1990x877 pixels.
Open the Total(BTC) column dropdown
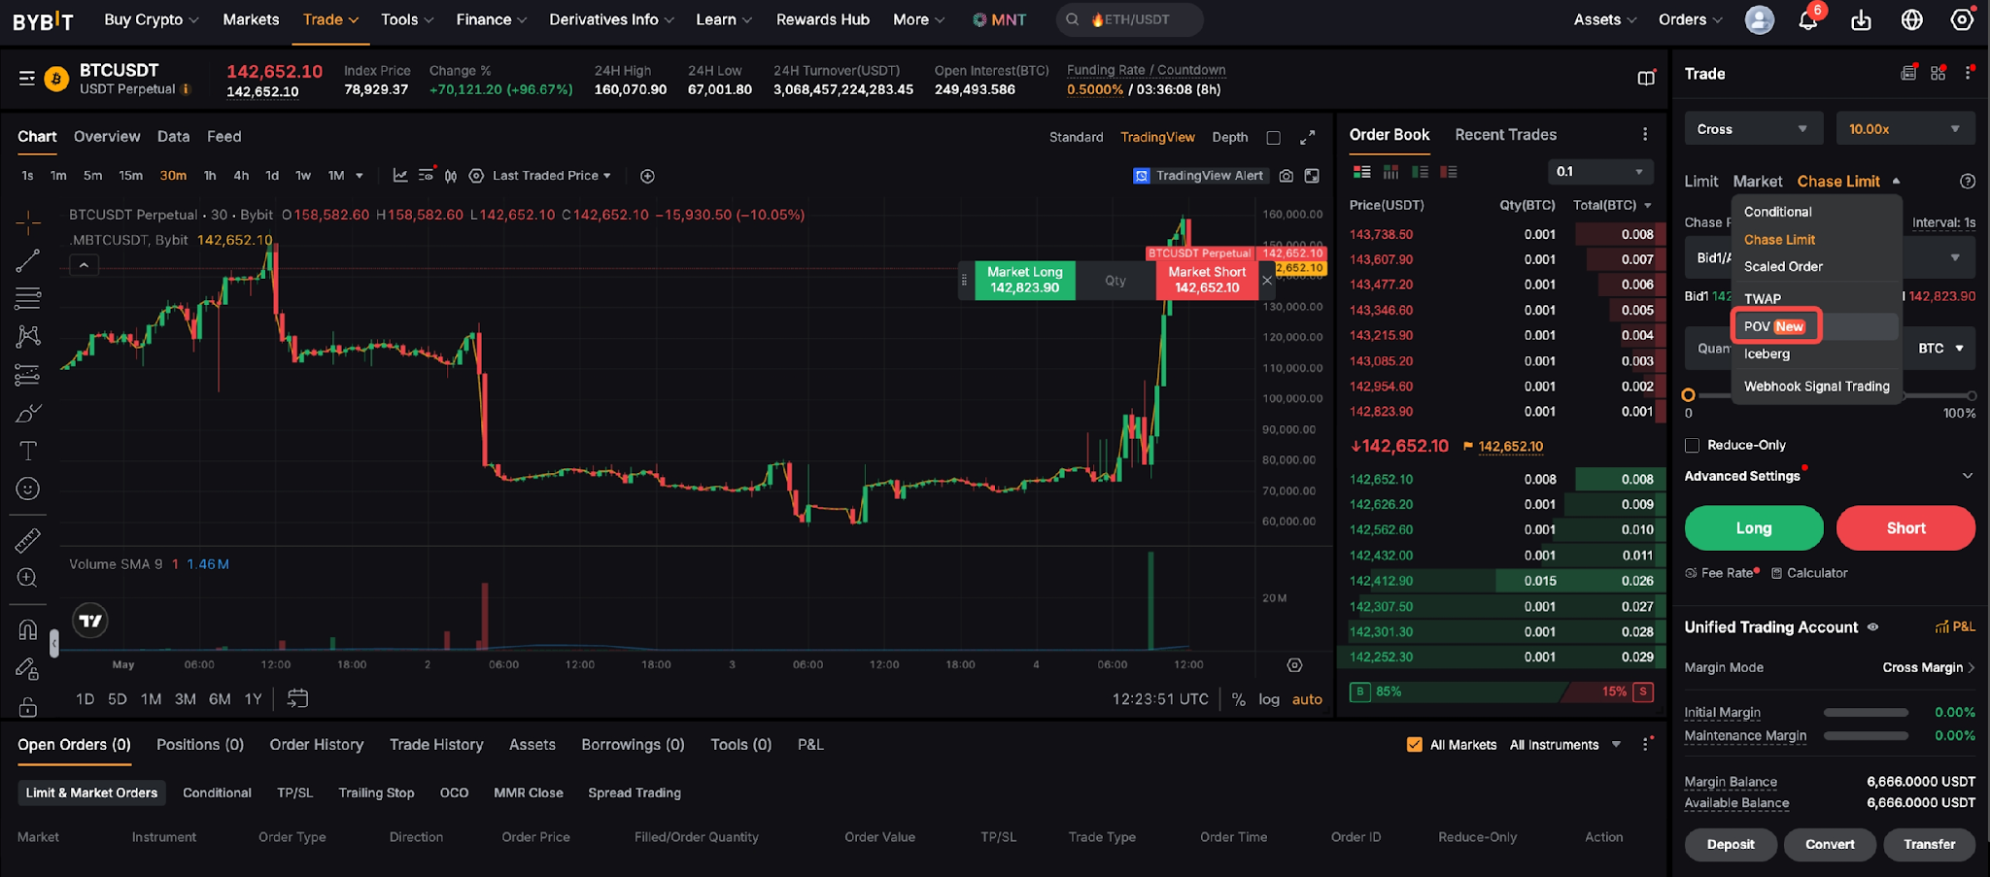point(1613,205)
